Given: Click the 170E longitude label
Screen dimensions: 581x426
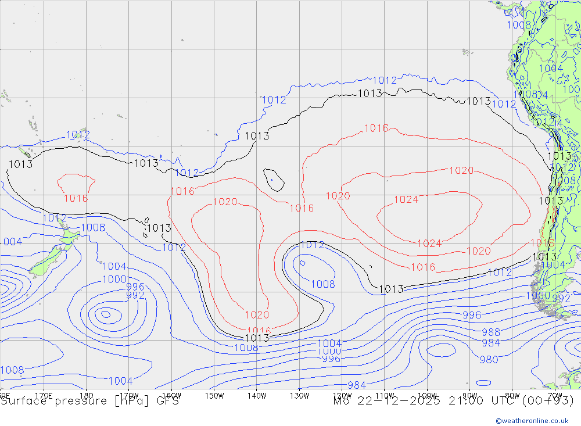Looking at the screenshot, I should (x=44, y=396).
